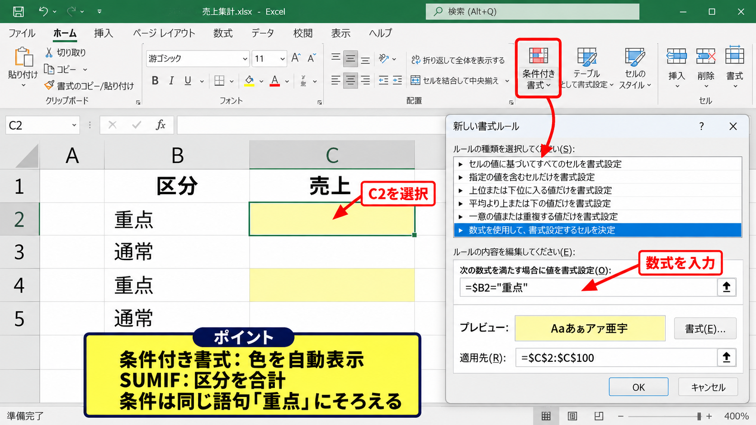The width and height of the screenshot is (756, 425).
Task: Click the Format Painter brush icon
Action: (49, 85)
